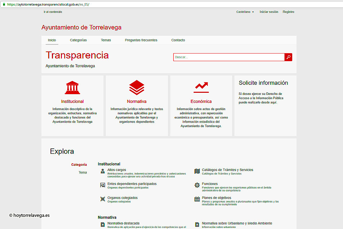
Task: Open Catálogos de Trámites y Servicios link
Action: 227,170
